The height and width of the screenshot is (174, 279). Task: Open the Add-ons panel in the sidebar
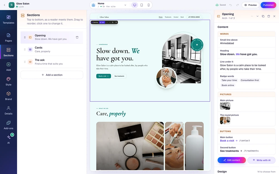[x=8, y=125]
